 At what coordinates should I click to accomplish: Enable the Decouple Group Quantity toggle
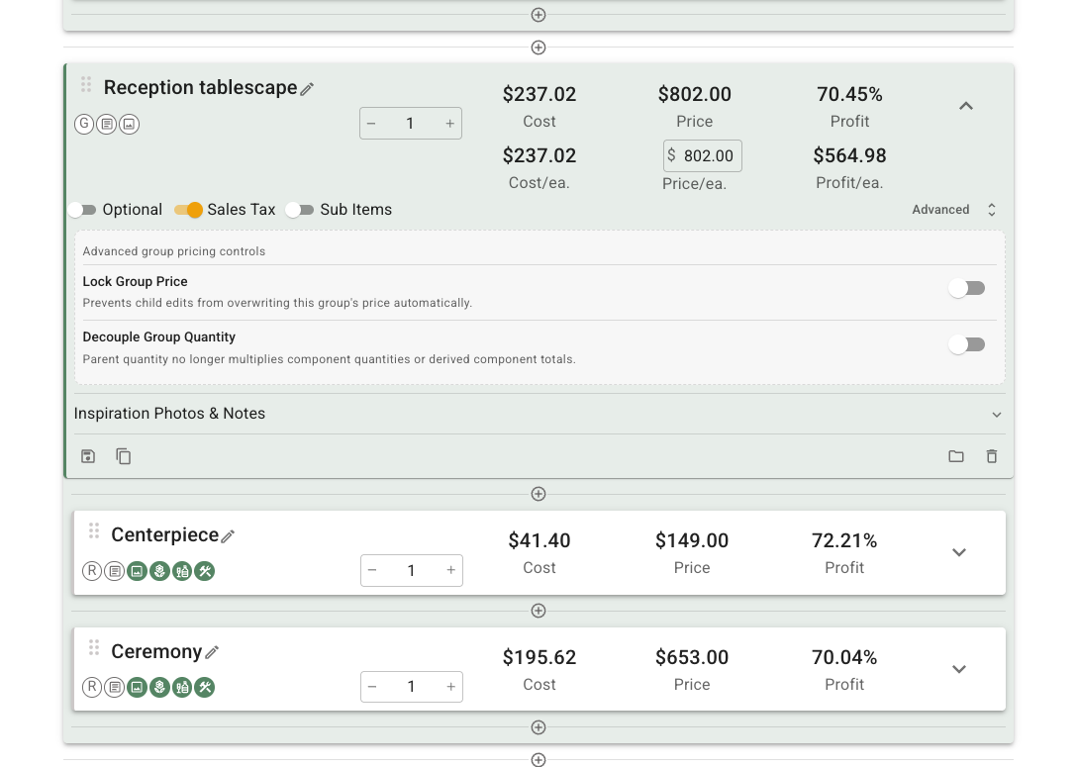pos(967,344)
